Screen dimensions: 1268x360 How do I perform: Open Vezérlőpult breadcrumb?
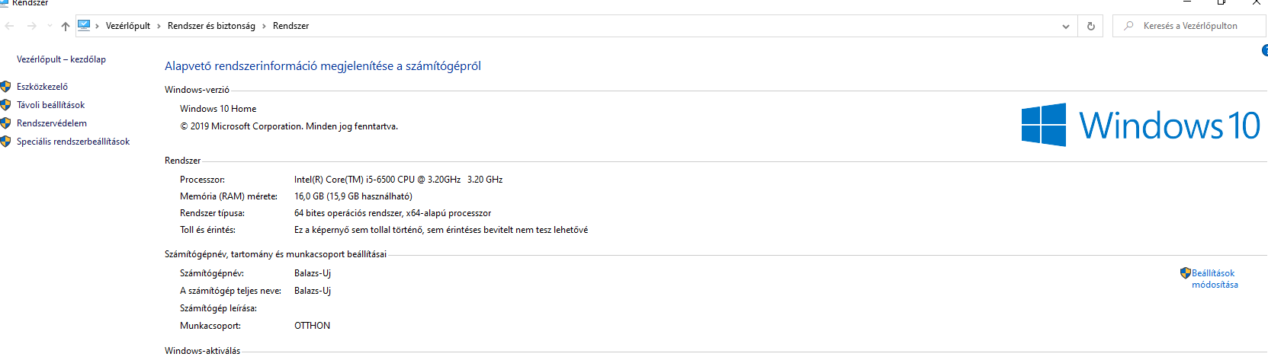(128, 26)
